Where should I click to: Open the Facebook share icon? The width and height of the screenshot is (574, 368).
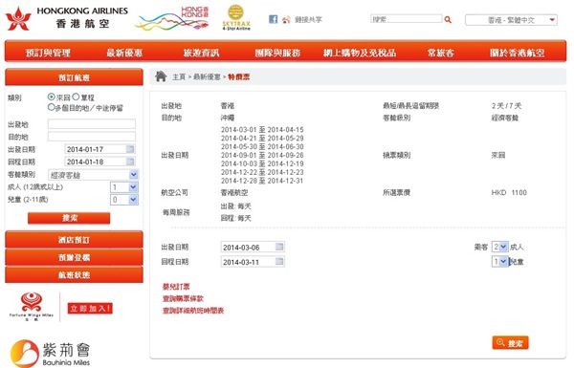273,19
